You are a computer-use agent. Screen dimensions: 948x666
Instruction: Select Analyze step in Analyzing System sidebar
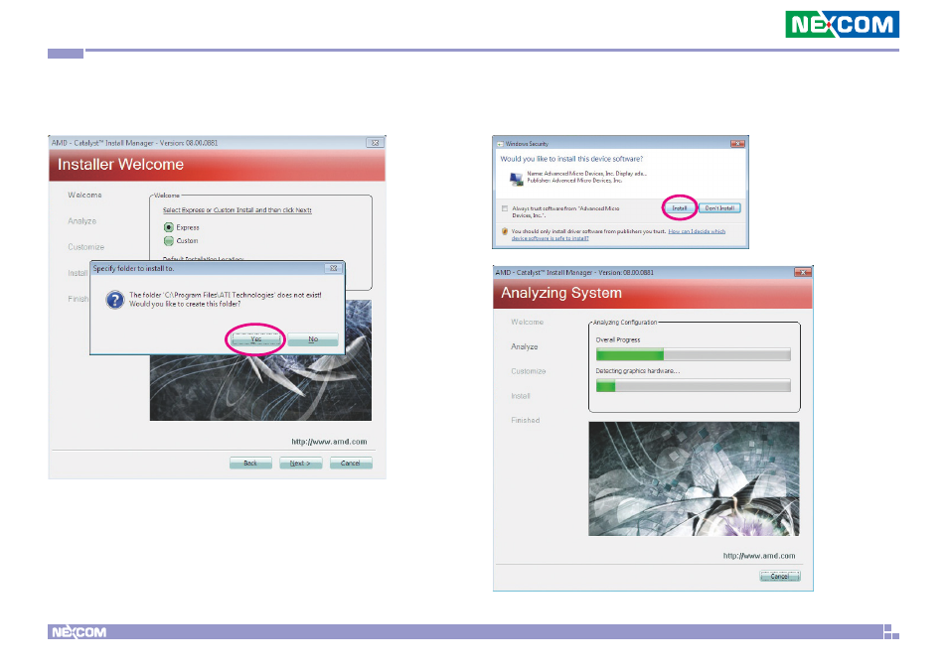[x=524, y=346]
